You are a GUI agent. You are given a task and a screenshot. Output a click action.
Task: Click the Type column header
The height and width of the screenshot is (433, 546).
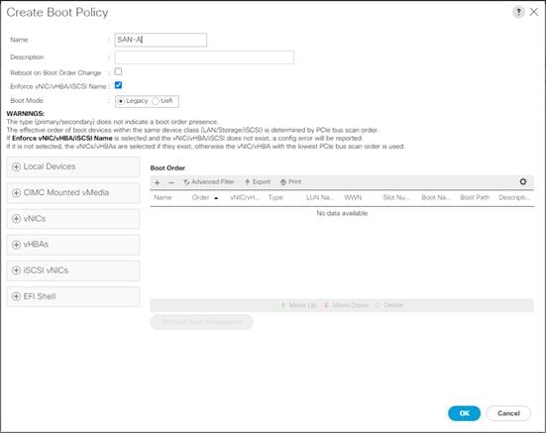(x=275, y=198)
